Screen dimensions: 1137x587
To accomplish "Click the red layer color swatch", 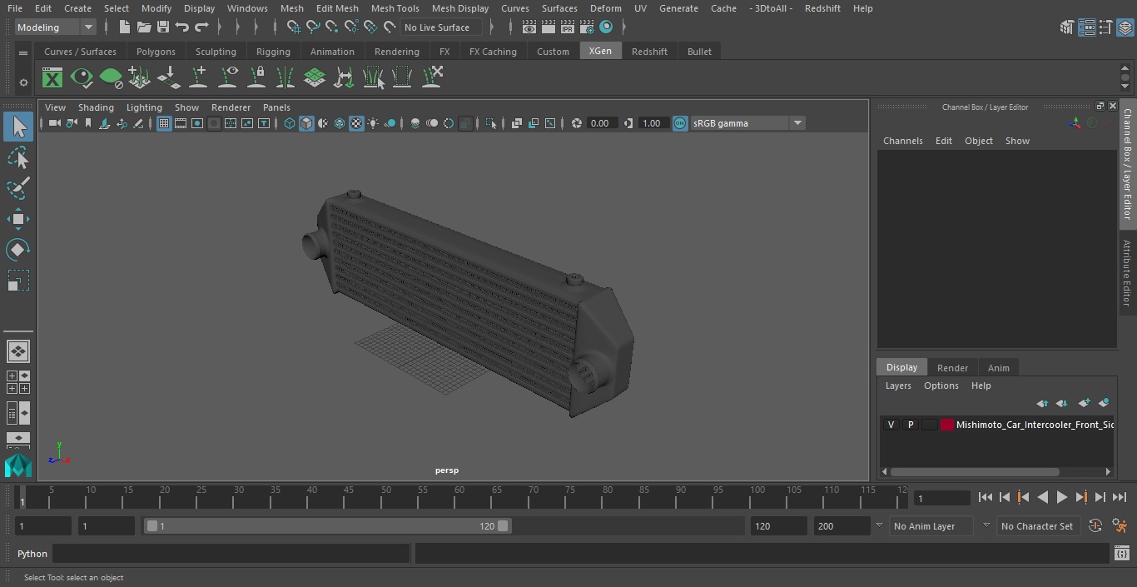I will pyautogui.click(x=946, y=425).
